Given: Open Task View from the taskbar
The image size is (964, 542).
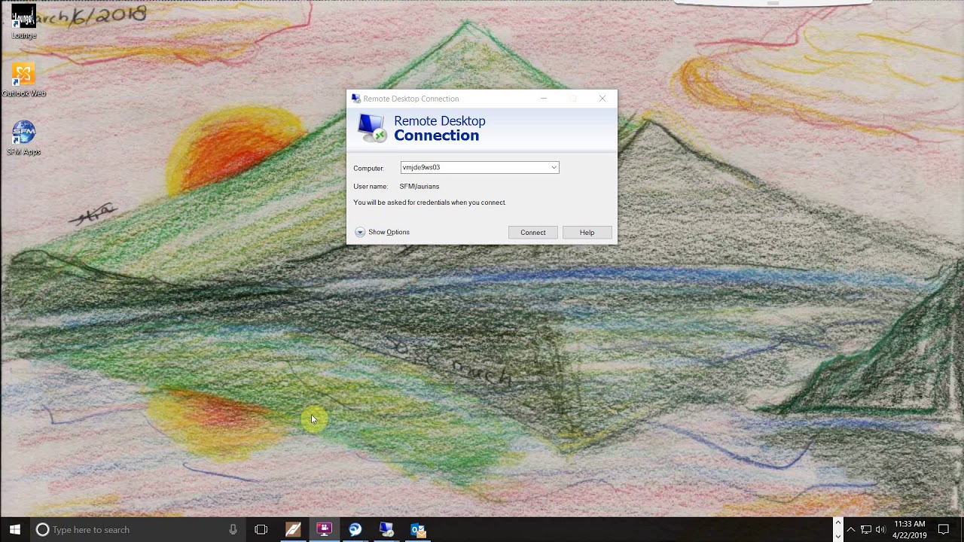Looking at the screenshot, I should click(261, 529).
